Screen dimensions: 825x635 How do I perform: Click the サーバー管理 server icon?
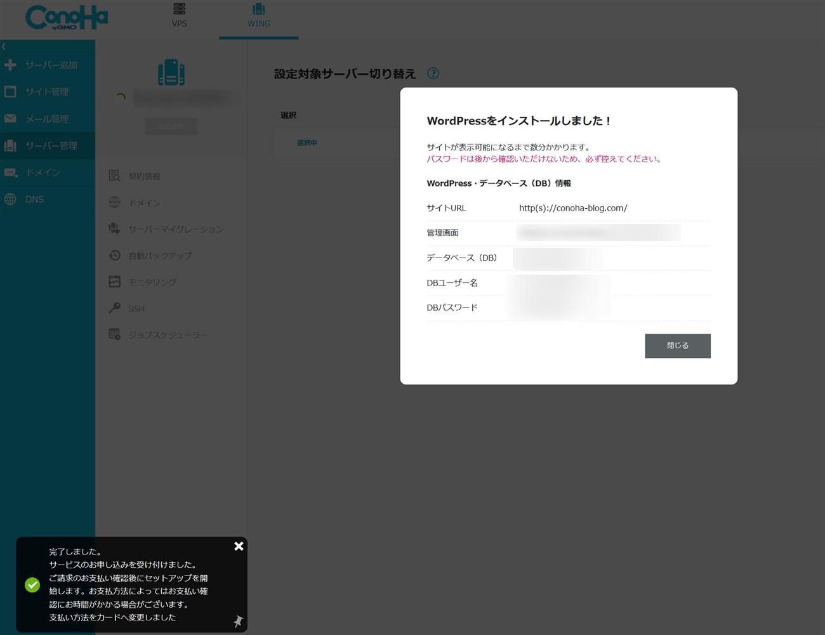click(x=10, y=145)
